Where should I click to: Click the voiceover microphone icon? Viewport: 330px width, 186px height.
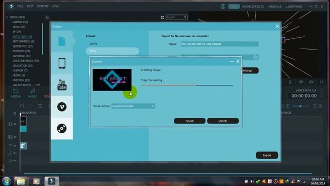[290, 82]
